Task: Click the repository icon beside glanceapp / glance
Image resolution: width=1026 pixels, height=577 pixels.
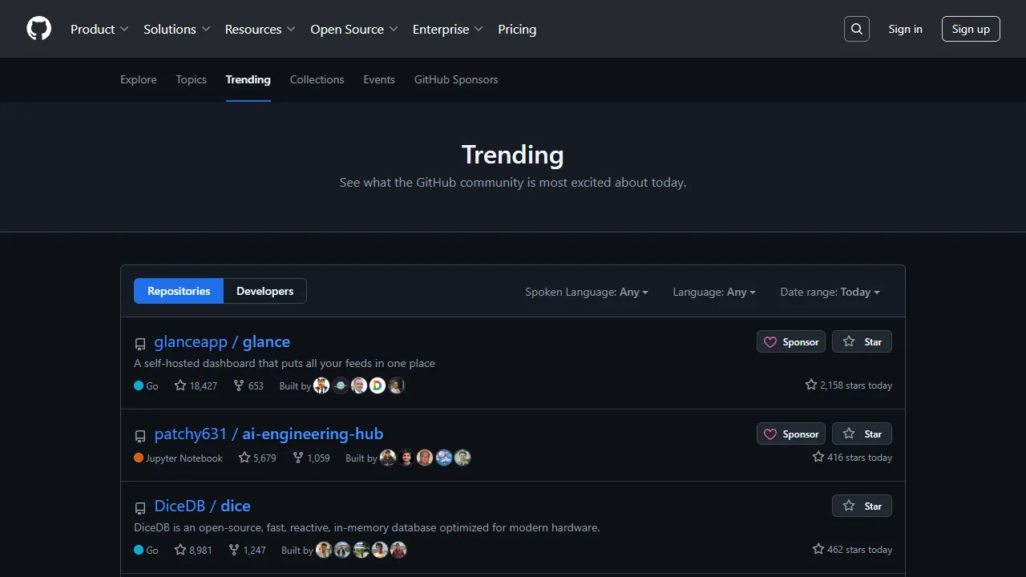Action: 140,344
